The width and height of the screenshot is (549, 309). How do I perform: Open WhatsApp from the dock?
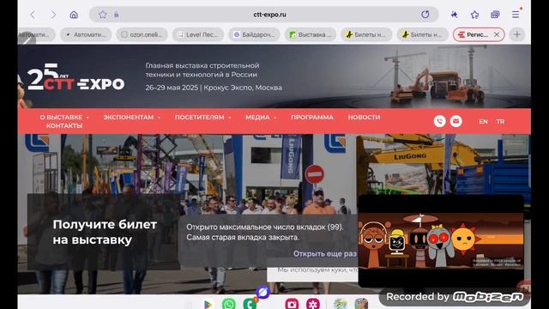[229, 304]
